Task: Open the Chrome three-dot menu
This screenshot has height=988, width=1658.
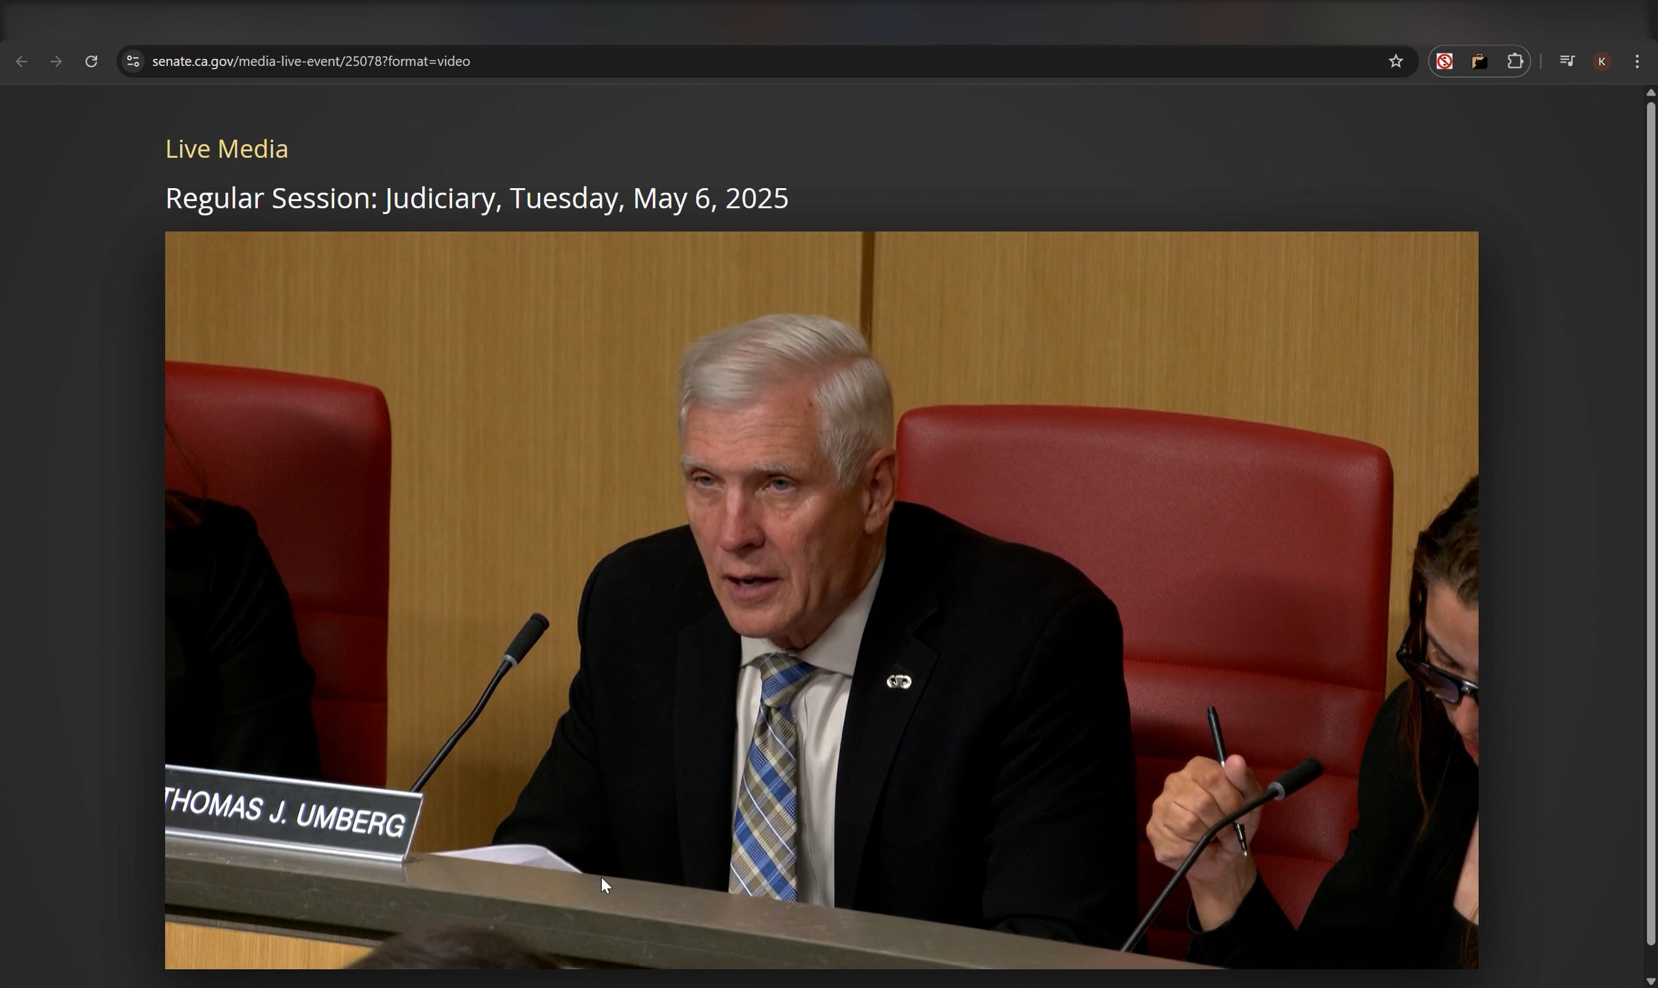Action: (x=1638, y=61)
